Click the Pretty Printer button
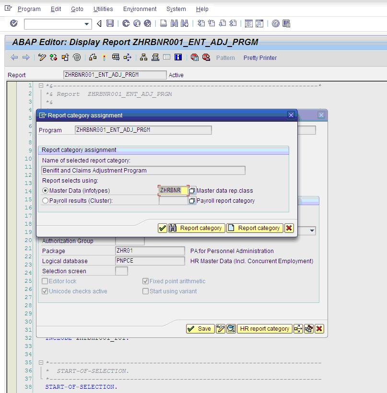This screenshot has height=393, width=387. pyautogui.click(x=260, y=58)
